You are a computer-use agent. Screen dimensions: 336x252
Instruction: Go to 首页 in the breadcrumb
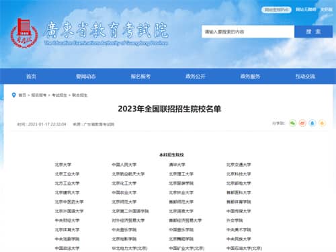22,95
